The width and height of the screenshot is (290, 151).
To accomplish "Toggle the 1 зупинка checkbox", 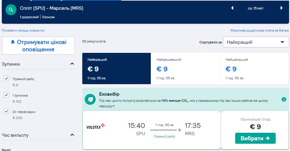I will coord(6,95).
